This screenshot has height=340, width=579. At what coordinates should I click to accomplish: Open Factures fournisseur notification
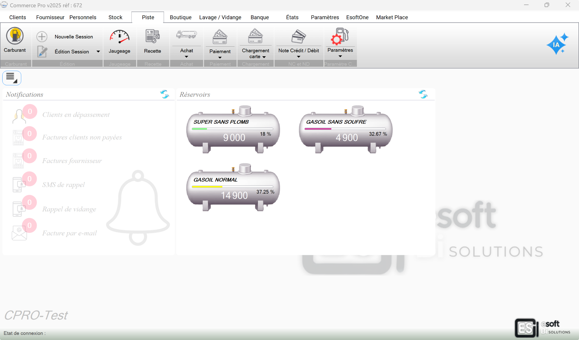(x=72, y=161)
